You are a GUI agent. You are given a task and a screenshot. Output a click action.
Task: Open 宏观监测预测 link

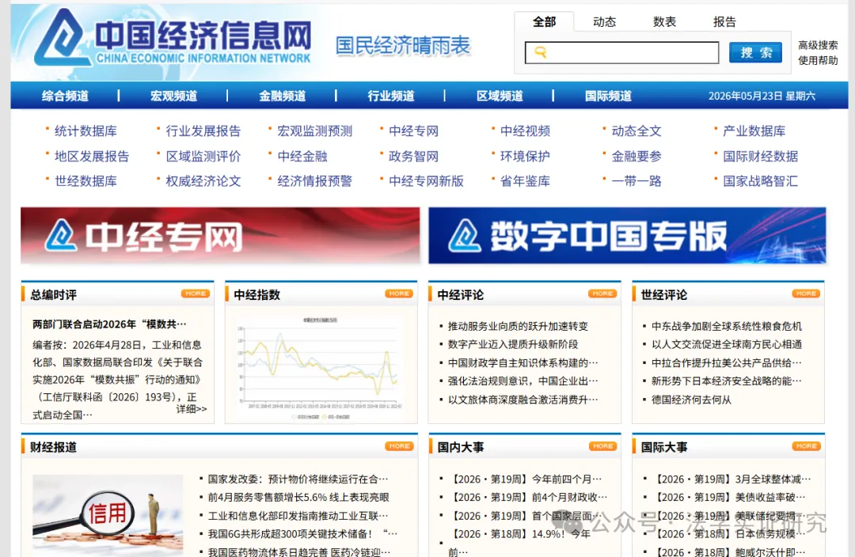(314, 131)
